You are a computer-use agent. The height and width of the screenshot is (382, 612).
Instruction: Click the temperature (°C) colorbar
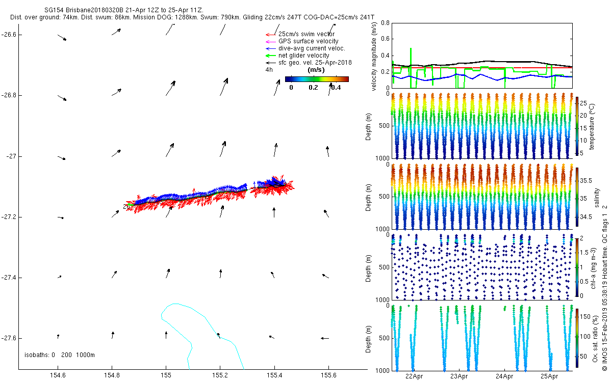point(577,125)
